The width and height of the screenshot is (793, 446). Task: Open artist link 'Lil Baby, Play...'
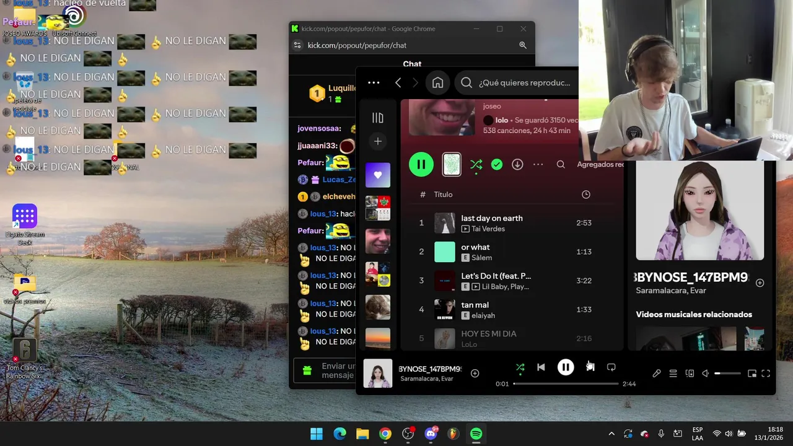(x=505, y=287)
